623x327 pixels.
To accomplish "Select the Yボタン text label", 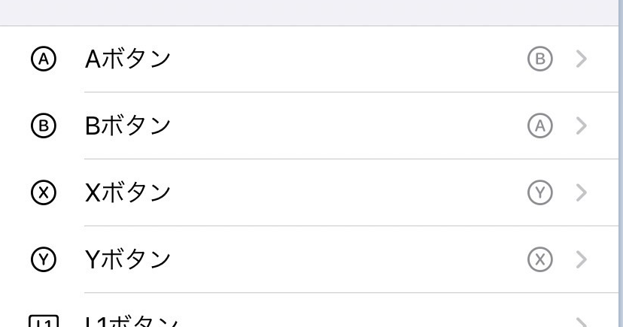I will 128,260.
